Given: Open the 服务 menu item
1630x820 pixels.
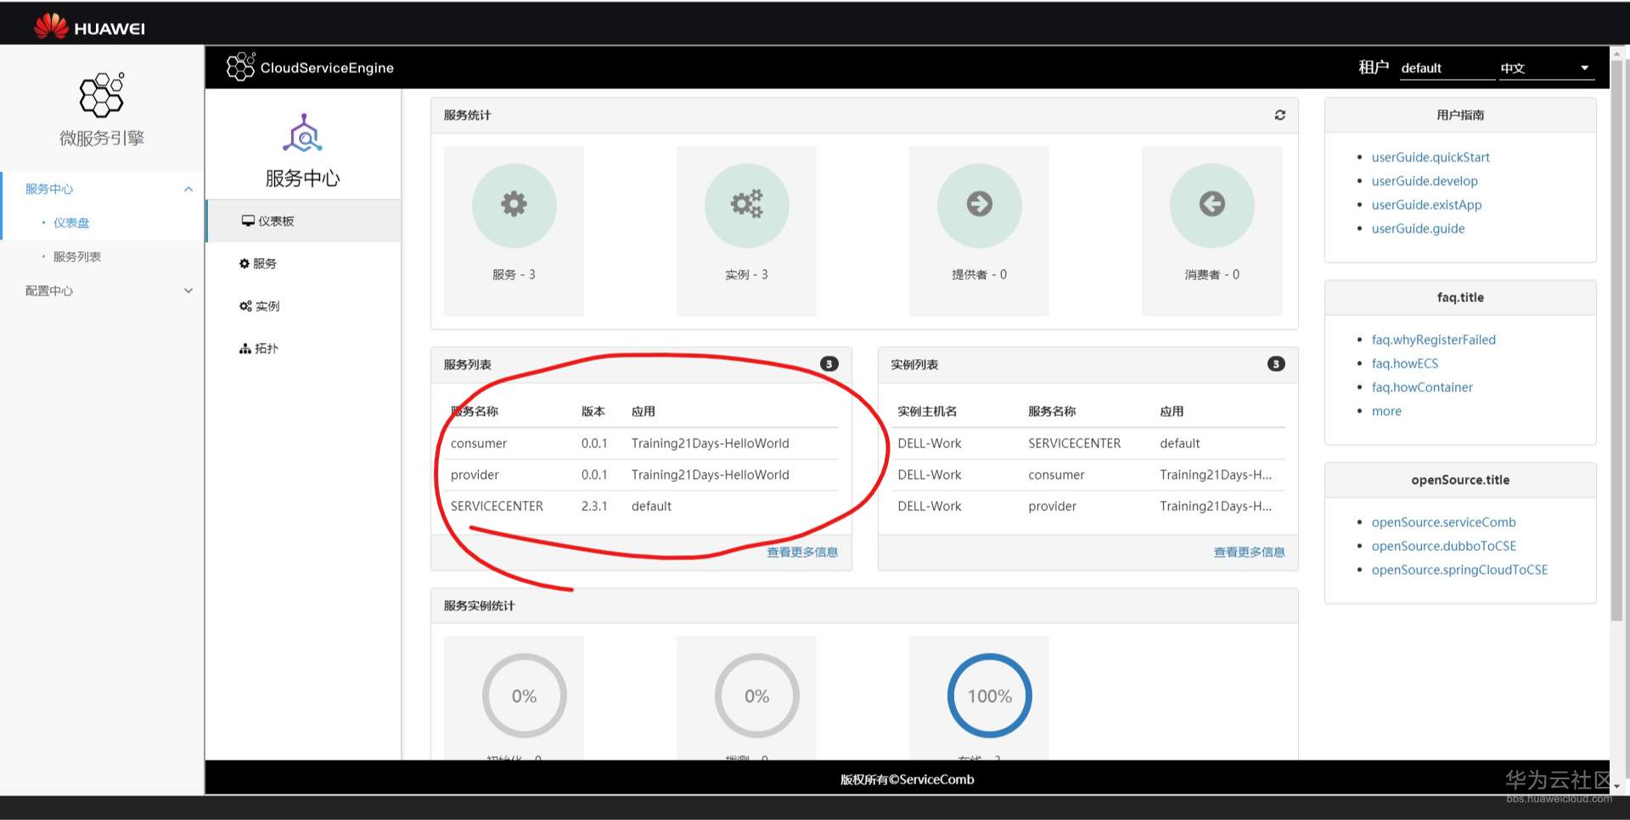Looking at the screenshot, I should [x=303, y=264].
